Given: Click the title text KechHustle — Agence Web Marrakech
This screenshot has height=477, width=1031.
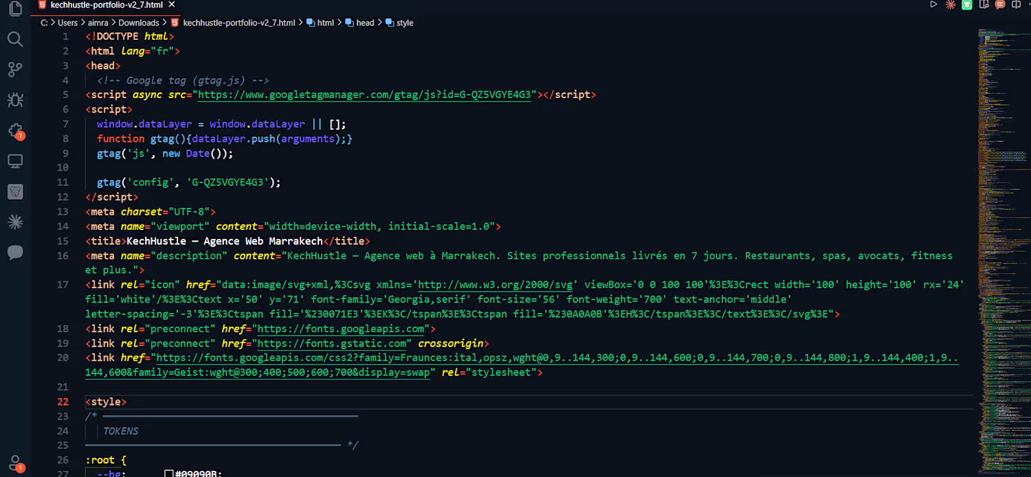Looking at the screenshot, I should pos(225,241).
